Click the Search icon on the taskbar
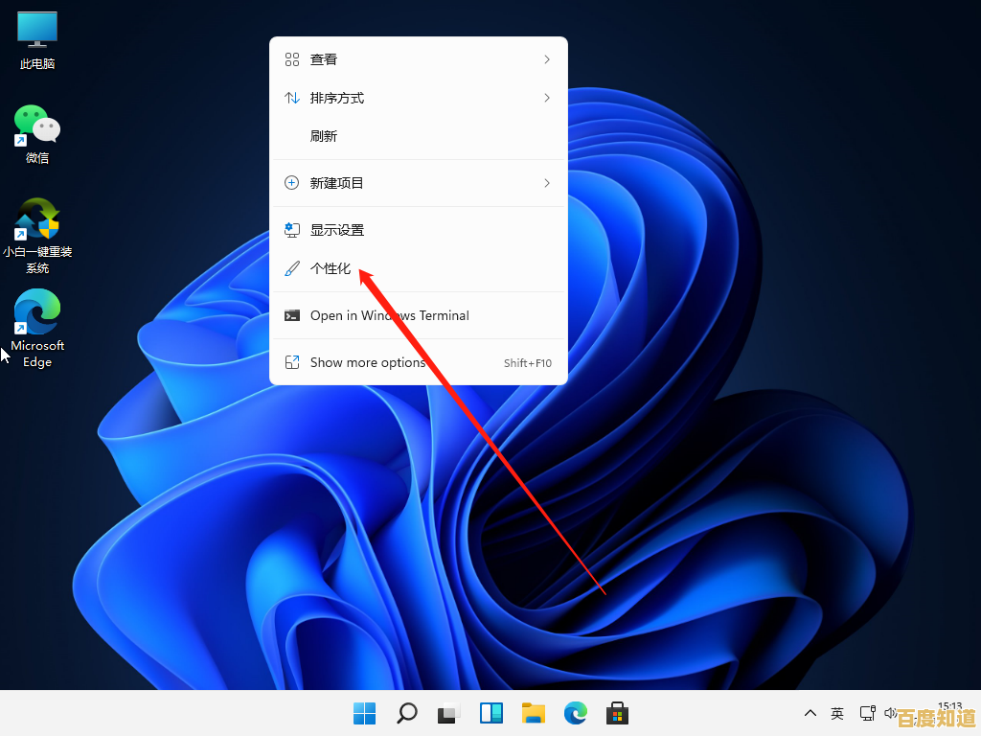The height and width of the screenshot is (736, 981). tap(407, 713)
